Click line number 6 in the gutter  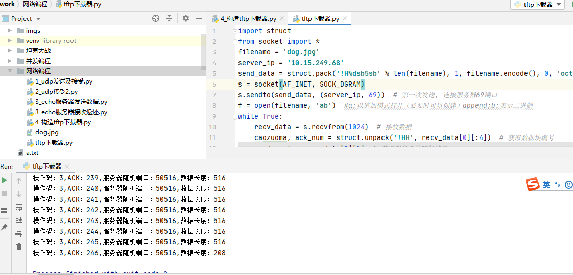coord(214,84)
